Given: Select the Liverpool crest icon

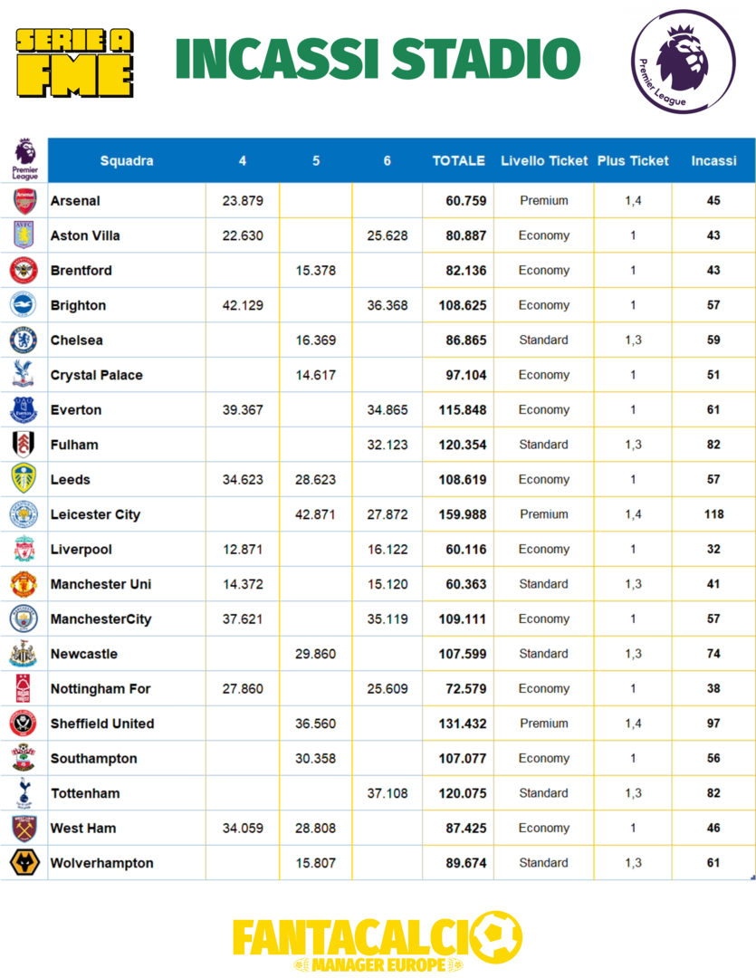Looking at the screenshot, I should [24, 549].
